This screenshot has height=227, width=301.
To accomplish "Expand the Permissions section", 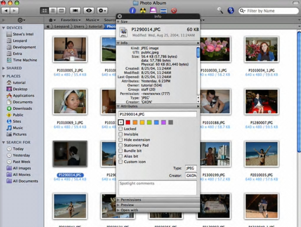I will 118,200.
